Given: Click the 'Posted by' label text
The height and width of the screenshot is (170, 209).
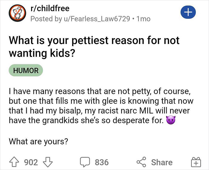Looking at the screenshot, I should click(44, 19).
